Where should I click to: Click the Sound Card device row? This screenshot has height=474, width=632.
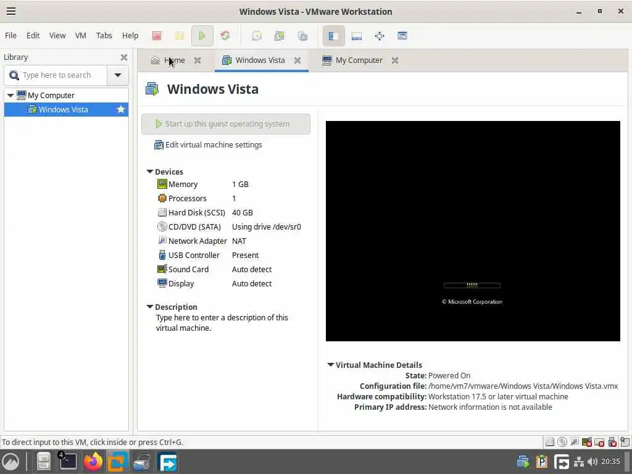tap(214, 269)
